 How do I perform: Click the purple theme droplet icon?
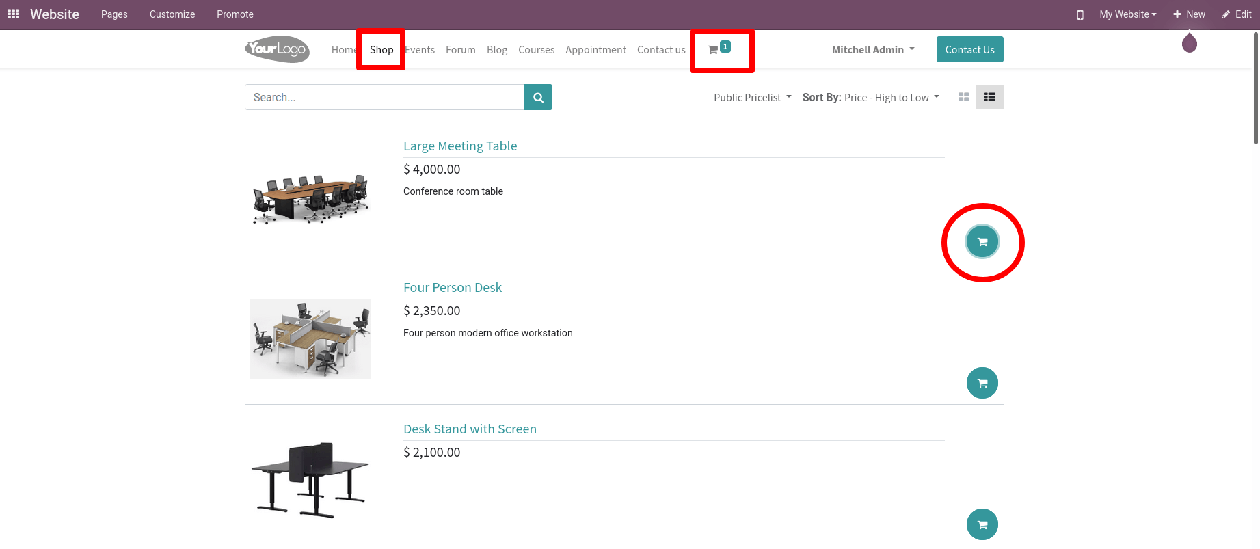tap(1190, 43)
